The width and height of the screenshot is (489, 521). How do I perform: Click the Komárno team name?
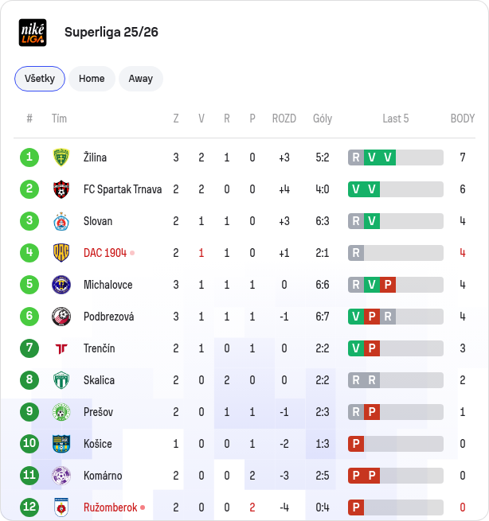[103, 476]
